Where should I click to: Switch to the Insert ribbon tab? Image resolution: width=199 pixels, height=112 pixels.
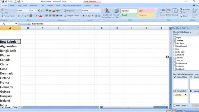pos(12,6)
